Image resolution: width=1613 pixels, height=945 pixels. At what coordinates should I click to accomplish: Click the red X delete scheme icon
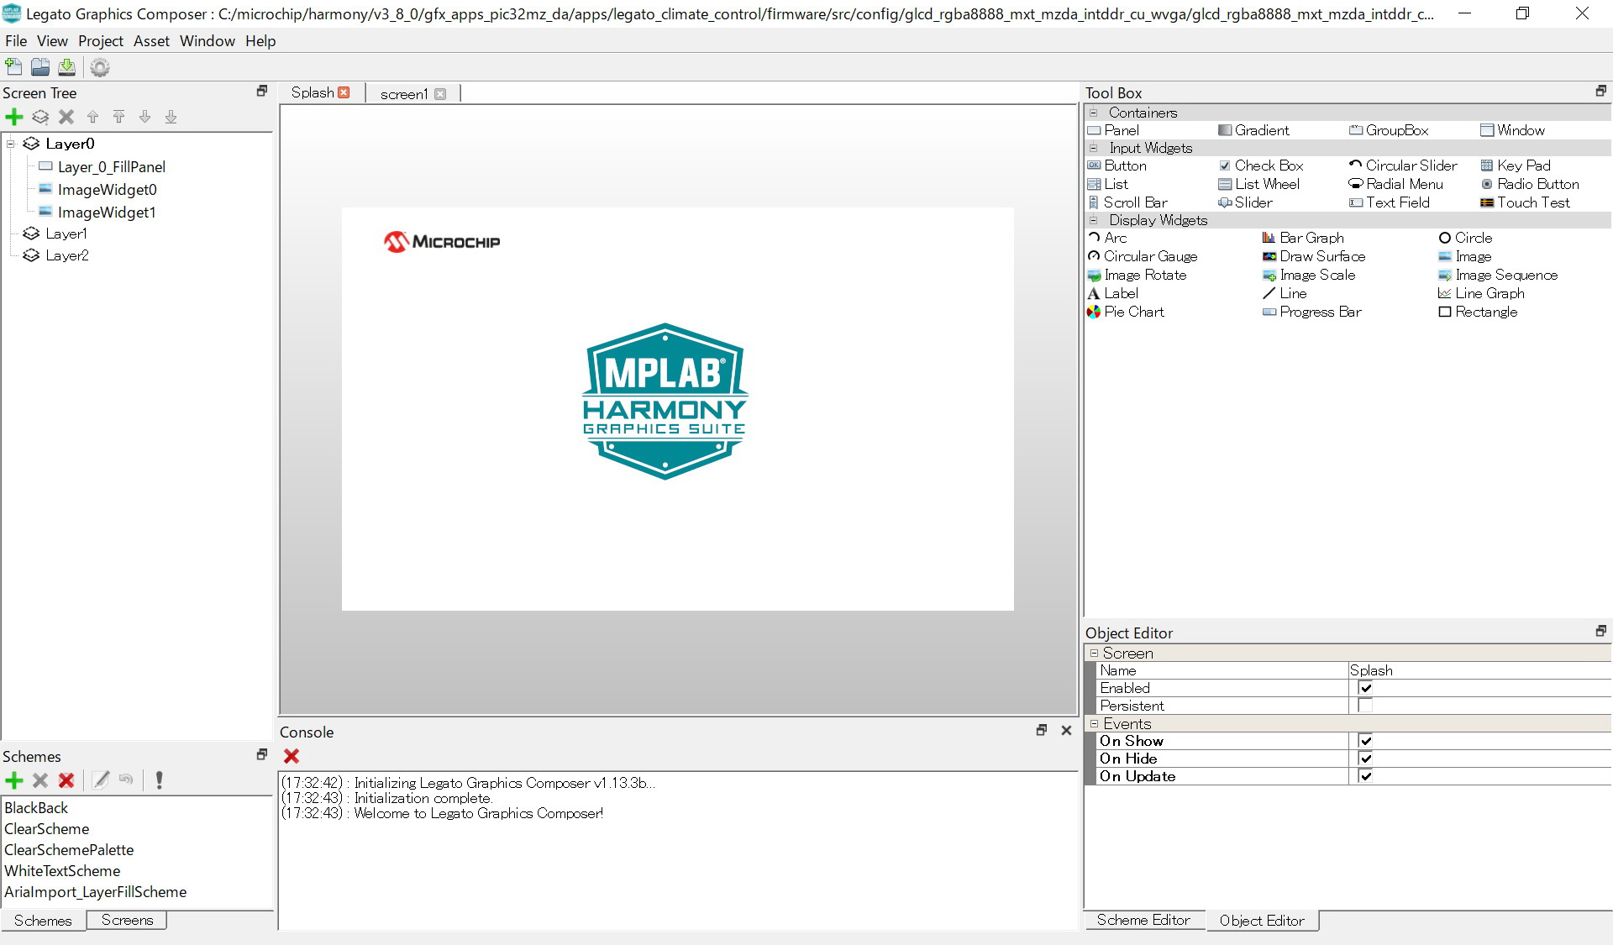click(x=66, y=780)
